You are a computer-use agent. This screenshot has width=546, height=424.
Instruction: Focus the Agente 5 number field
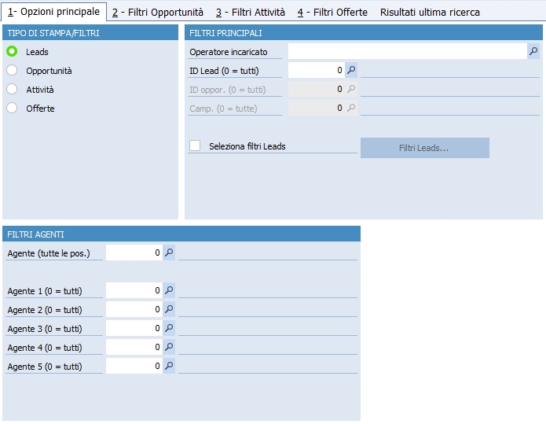pyautogui.click(x=134, y=366)
